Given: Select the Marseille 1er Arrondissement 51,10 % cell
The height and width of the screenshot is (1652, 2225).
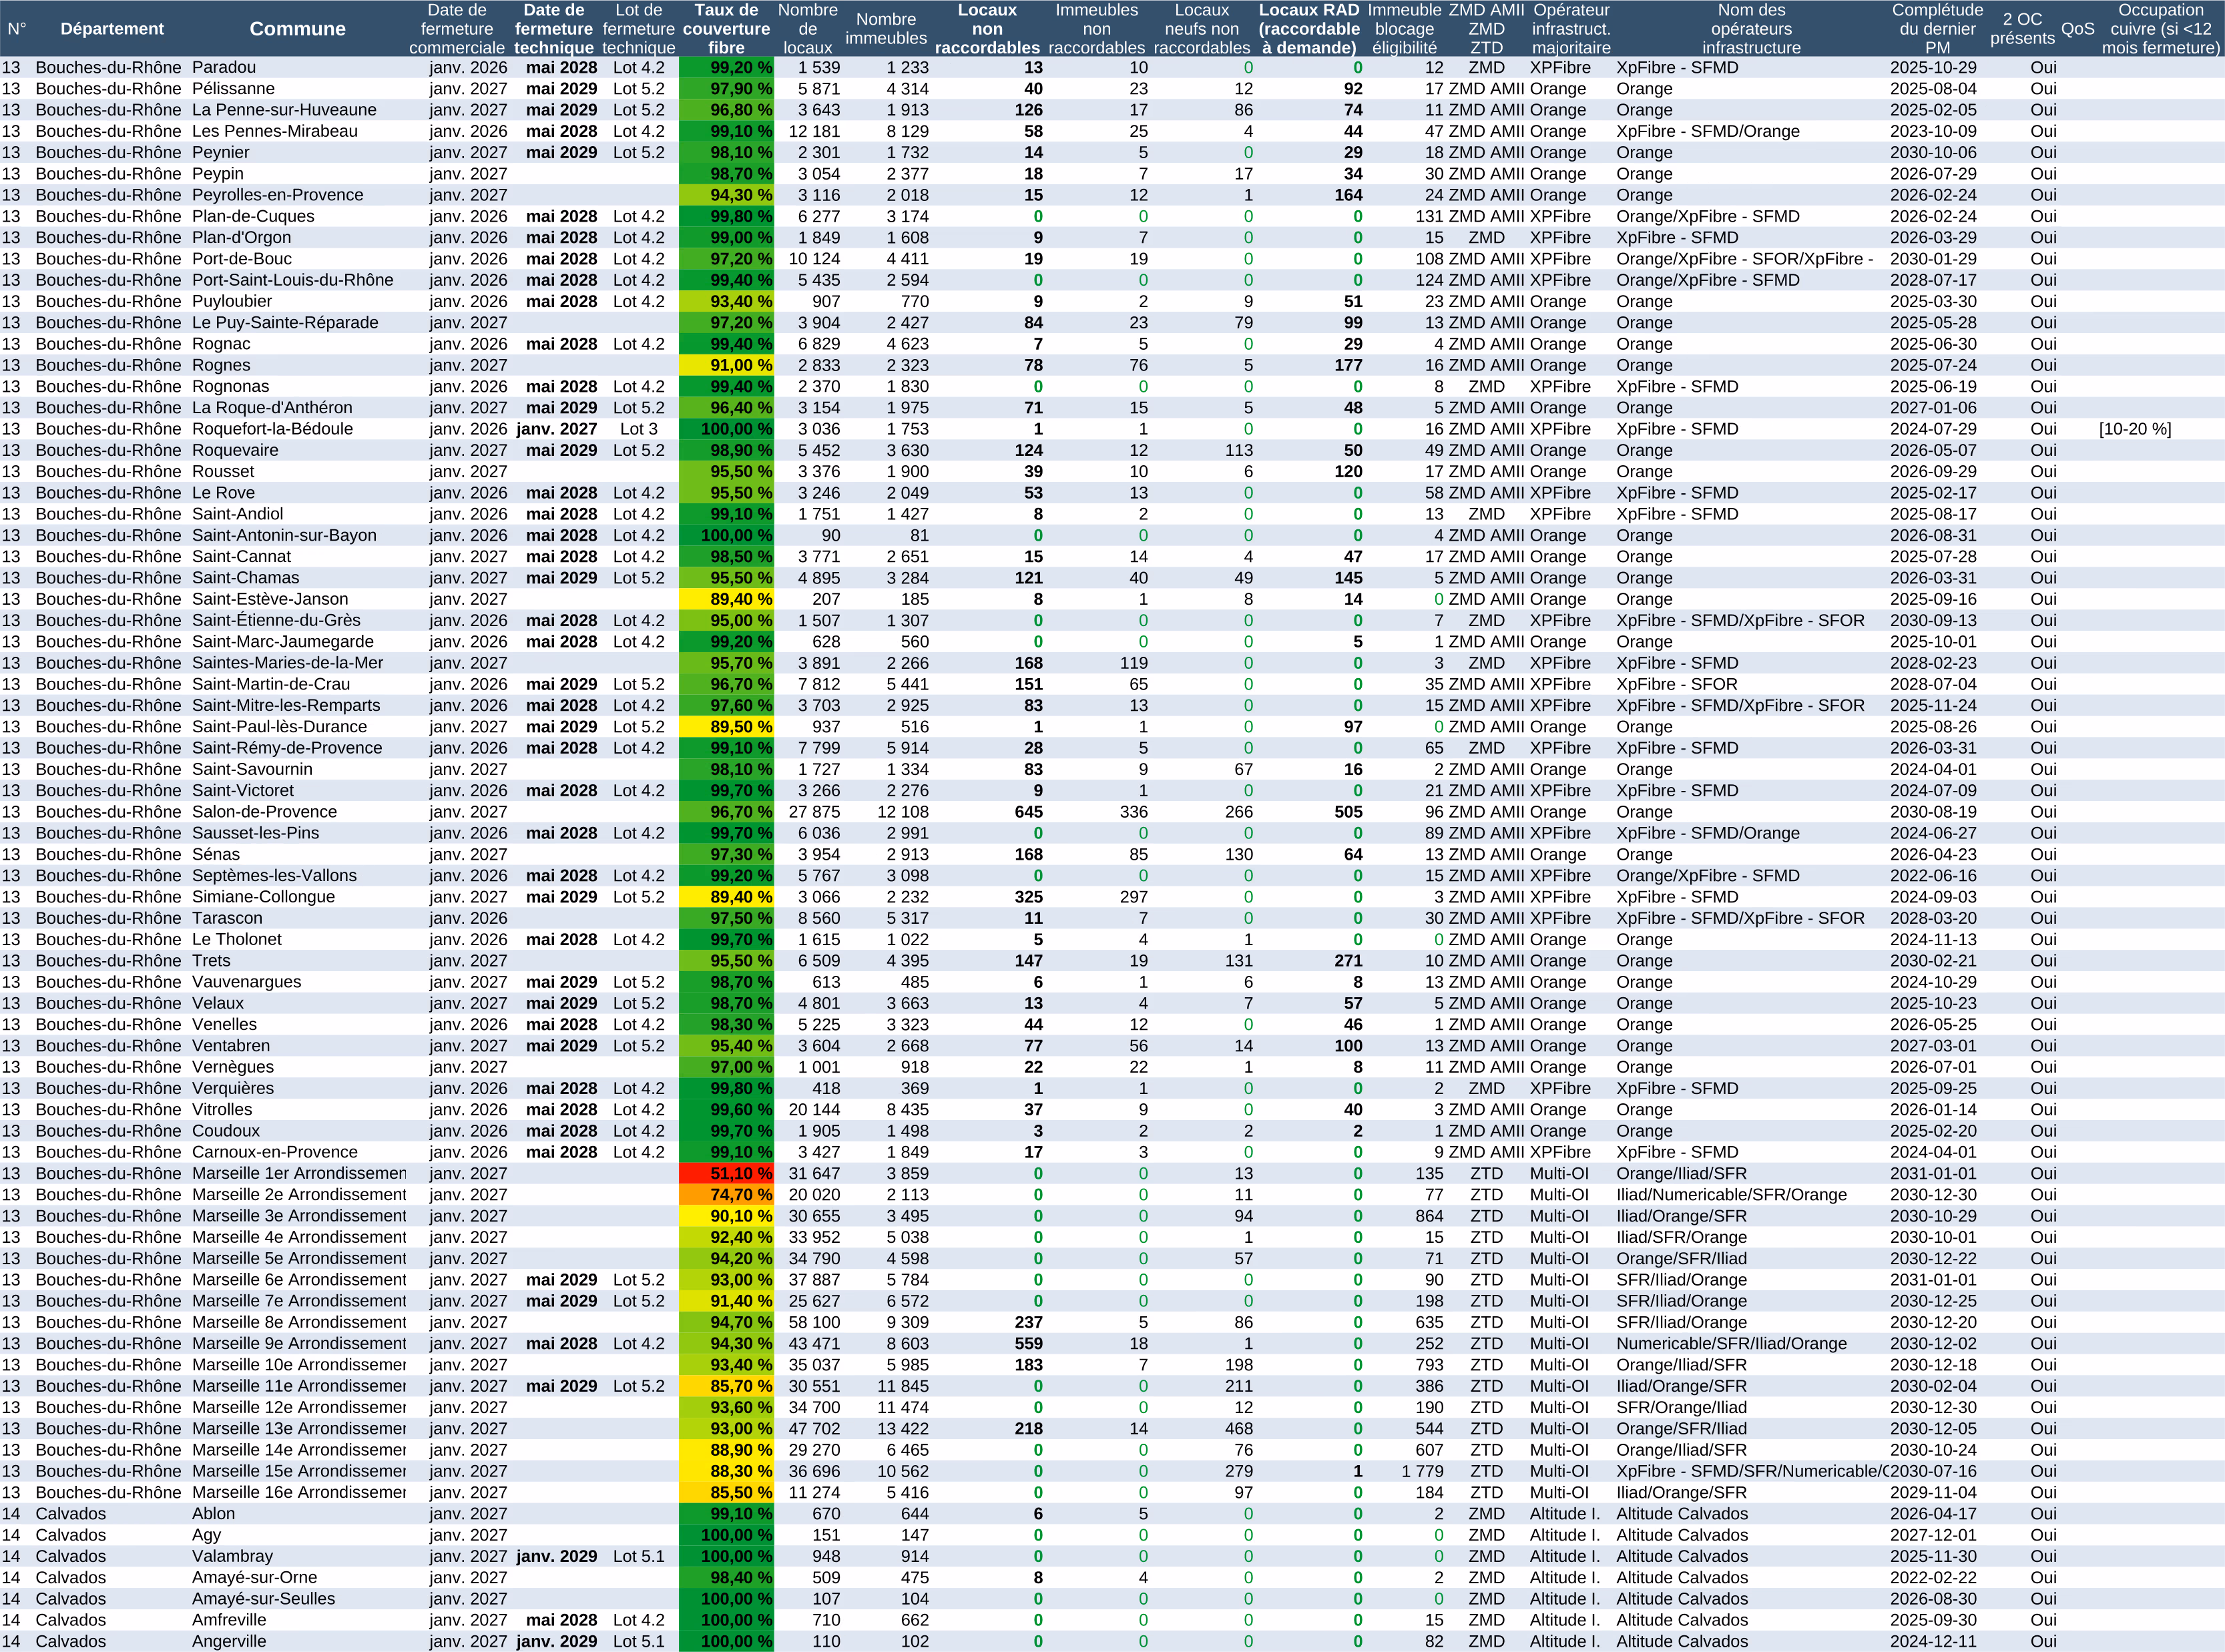Looking at the screenshot, I should 727,1173.
